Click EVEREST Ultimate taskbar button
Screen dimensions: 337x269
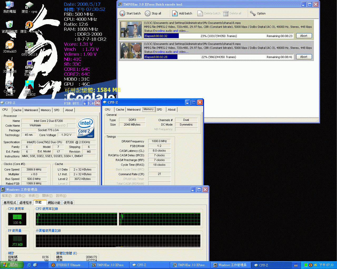tap(68, 265)
